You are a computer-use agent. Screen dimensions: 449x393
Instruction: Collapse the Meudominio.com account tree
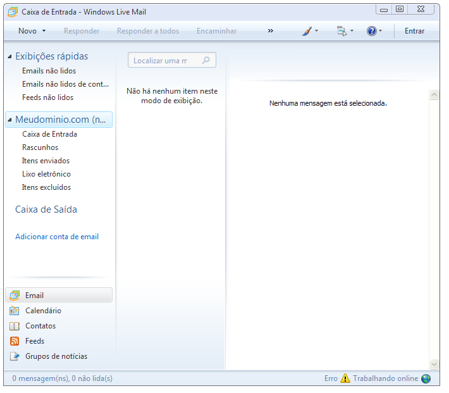point(9,120)
